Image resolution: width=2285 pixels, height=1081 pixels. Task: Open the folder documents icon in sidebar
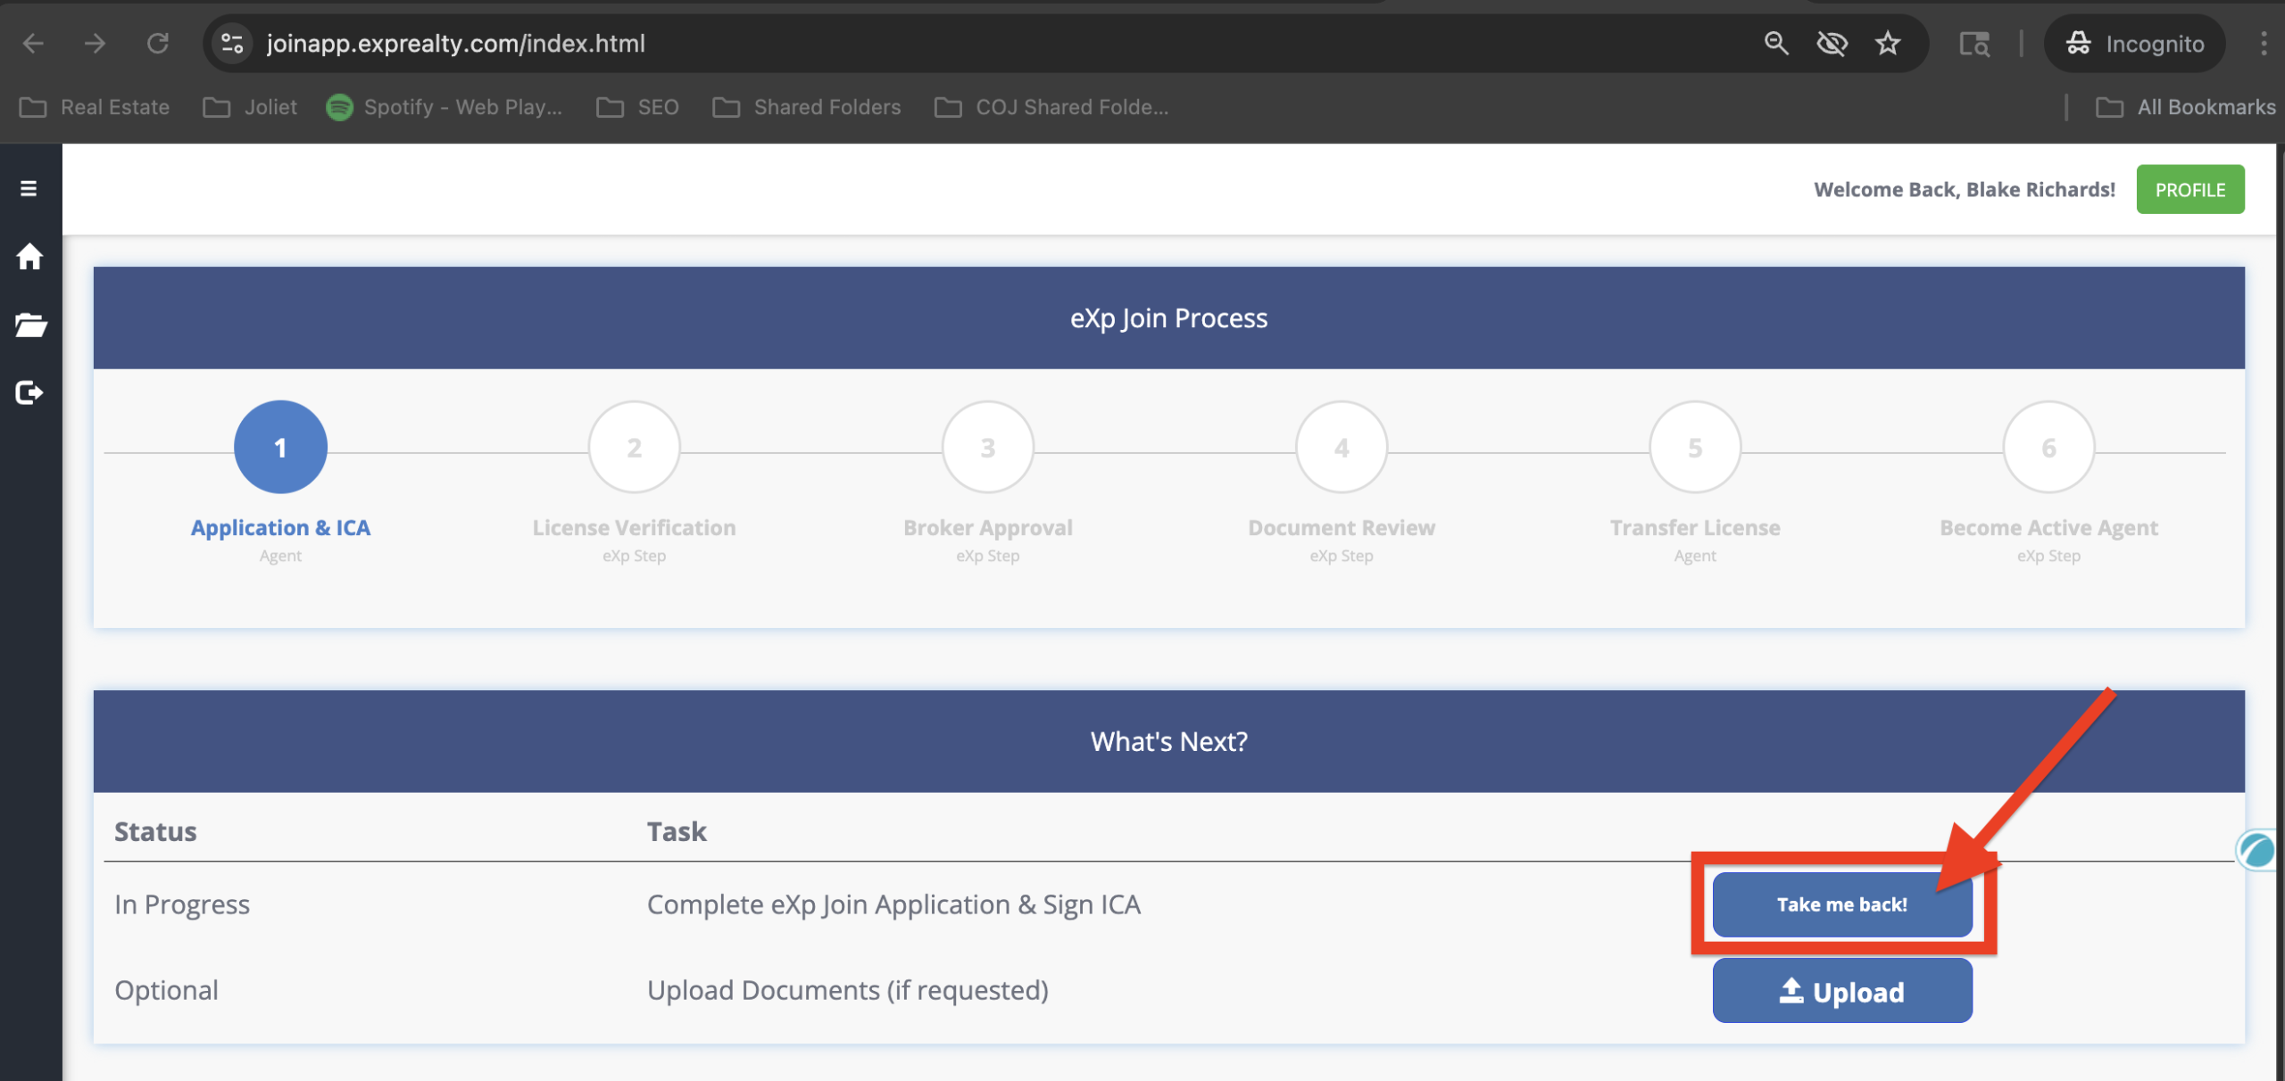tap(30, 325)
